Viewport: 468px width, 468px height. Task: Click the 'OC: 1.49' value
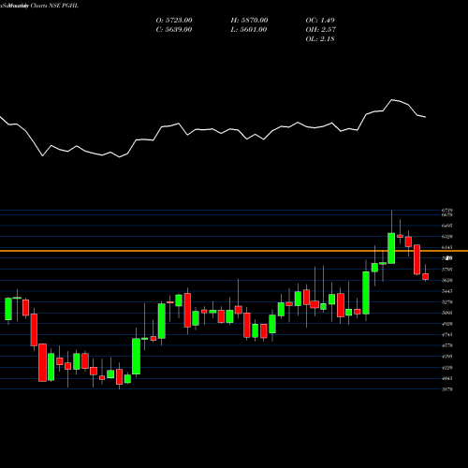[320, 21]
